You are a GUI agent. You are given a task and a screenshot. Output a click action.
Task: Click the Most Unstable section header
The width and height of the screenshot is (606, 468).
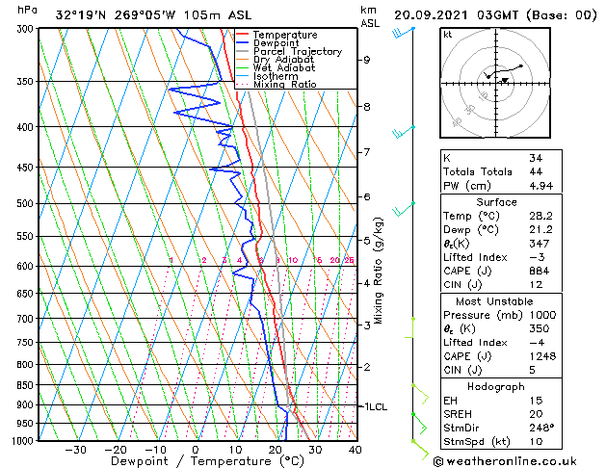(x=494, y=301)
